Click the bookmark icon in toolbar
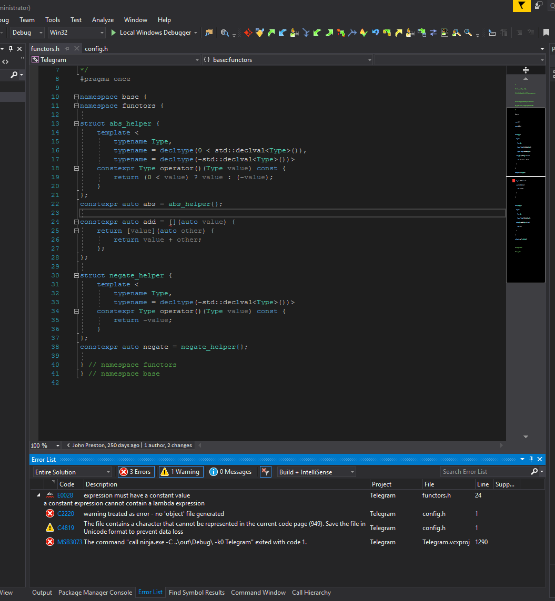This screenshot has height=601, width=555. click(546, 33)
